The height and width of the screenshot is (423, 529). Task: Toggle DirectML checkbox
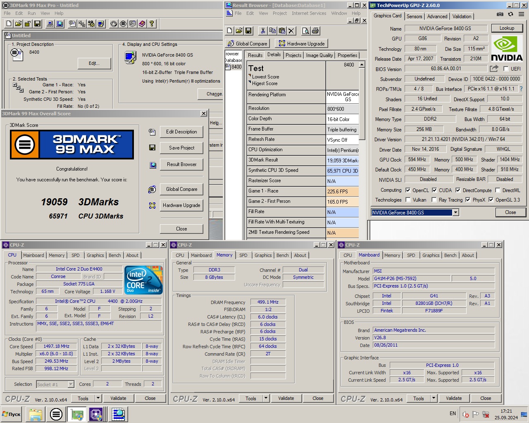coord(498,190)
